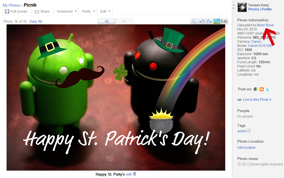284x178 pixels.
Task: Open the picnik tag
Action: click(242, 131)
